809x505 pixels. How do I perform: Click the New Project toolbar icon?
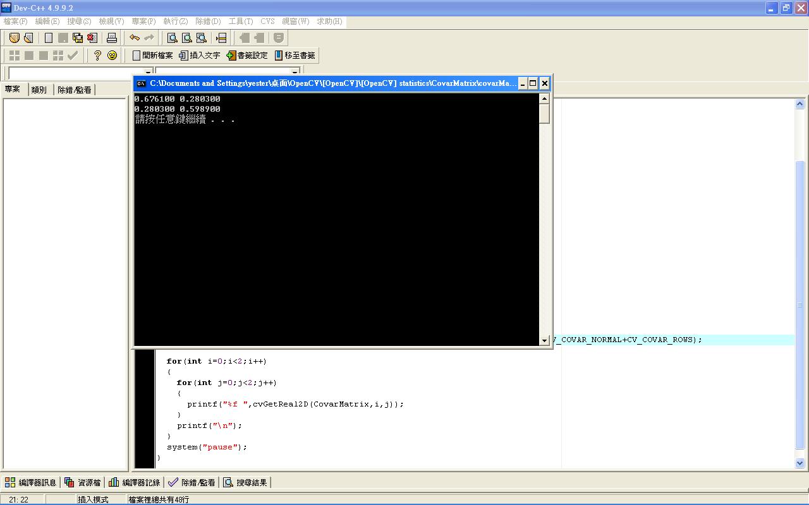[14, 38]
